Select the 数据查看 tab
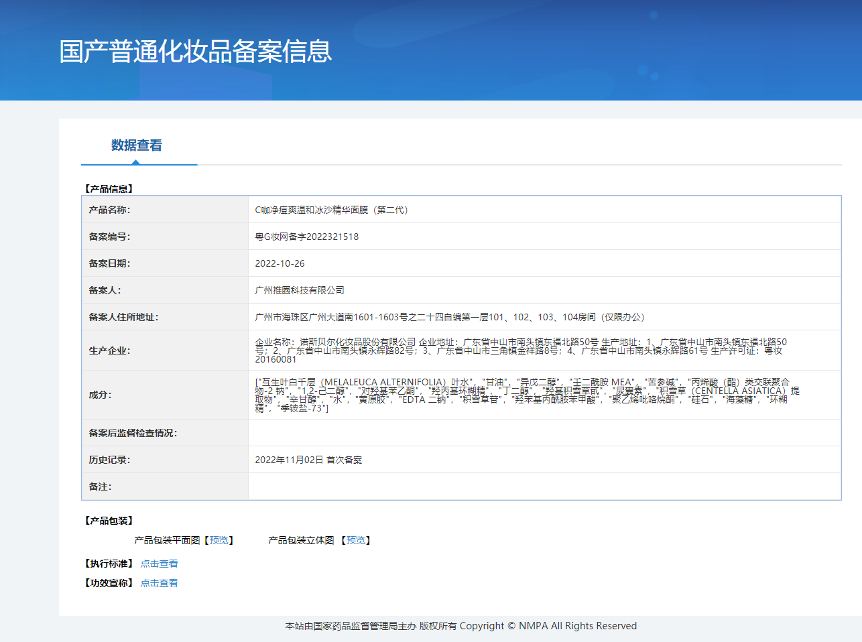This screenshot has height=642, width=862. (x=137, y=145)
